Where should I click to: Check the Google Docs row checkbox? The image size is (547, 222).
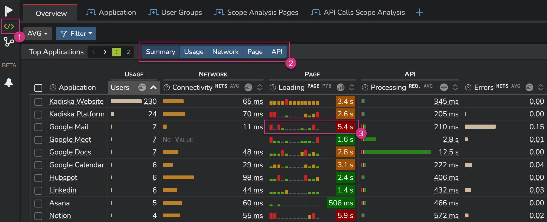[x=38, y=152]
